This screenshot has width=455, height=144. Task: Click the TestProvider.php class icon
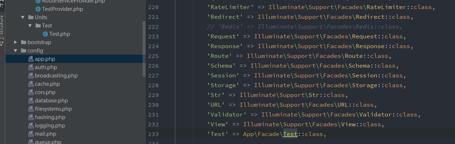pyautogui.click(x=38, y=9)
